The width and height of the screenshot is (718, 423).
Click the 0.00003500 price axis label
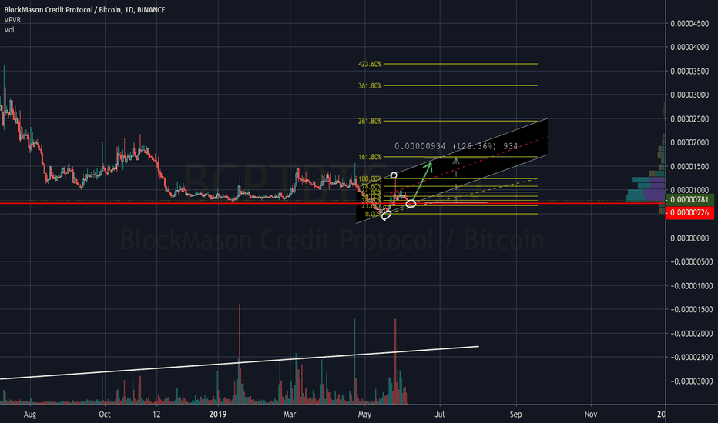coord(689,72)
